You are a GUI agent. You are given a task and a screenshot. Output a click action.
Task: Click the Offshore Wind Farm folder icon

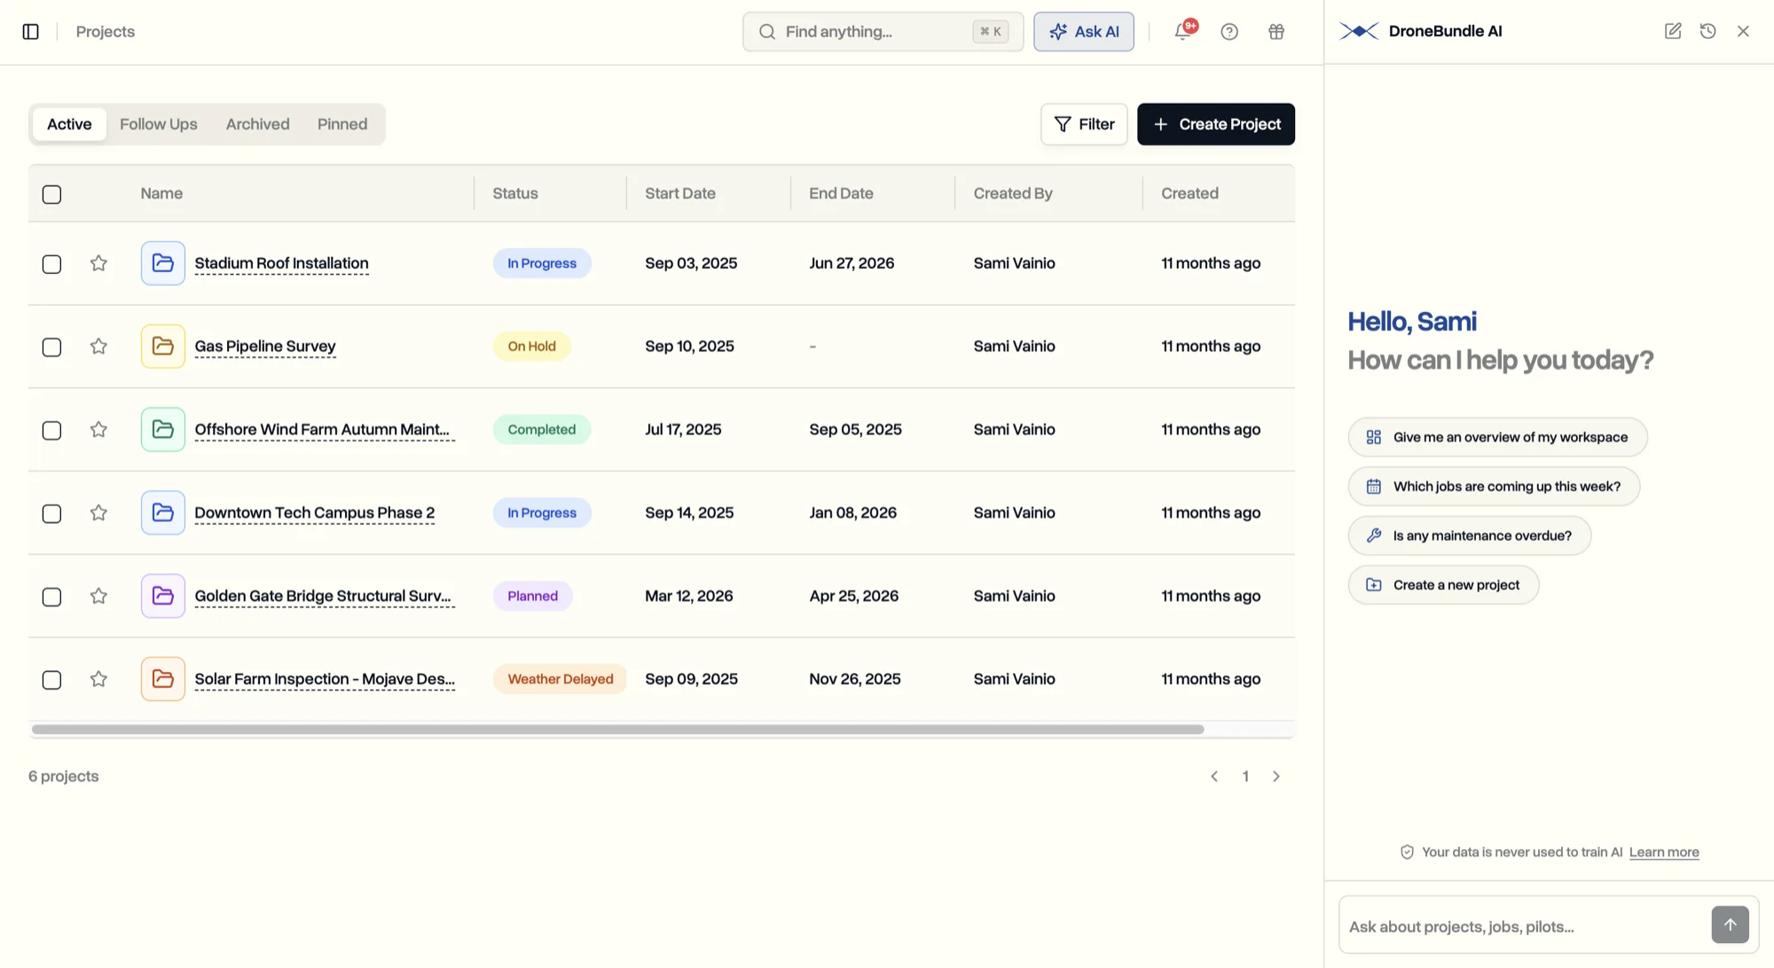[163, 430]
